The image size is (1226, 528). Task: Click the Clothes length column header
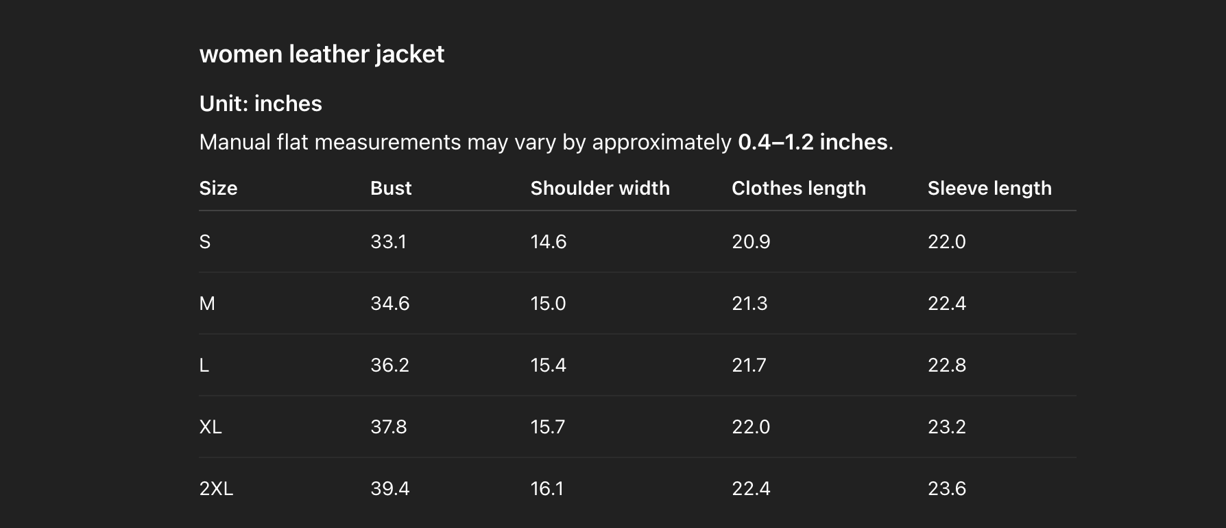coord(799,189)
